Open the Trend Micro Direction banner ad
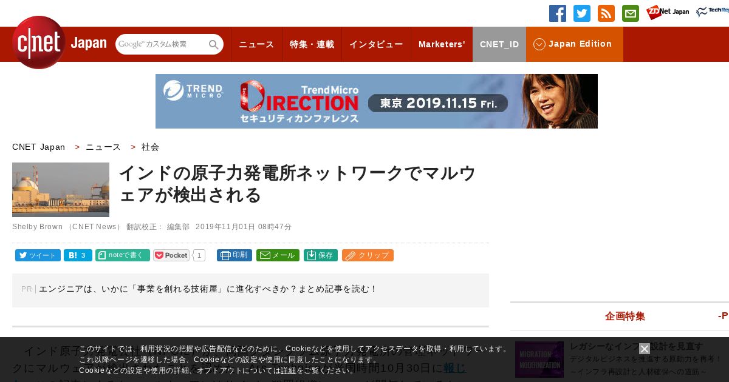 (x=377, y=101)
